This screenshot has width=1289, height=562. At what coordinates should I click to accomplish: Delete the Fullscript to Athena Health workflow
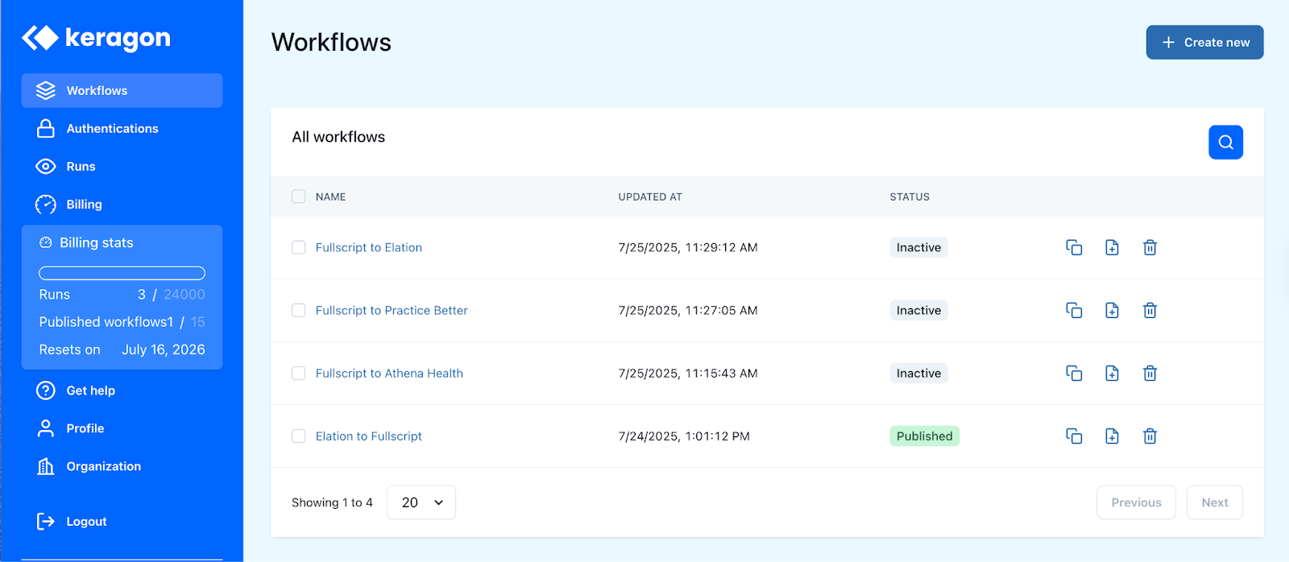(x=1150, y=373)
